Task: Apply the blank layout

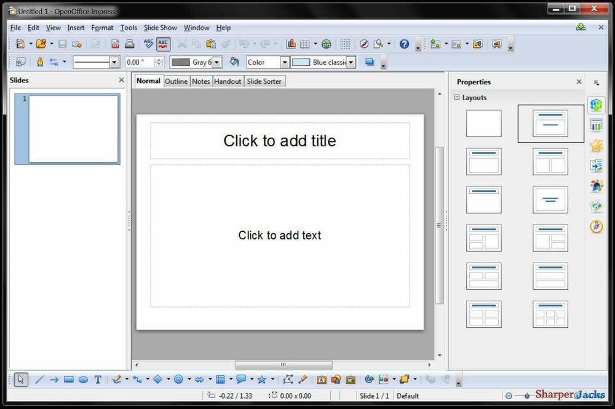Action: click(x=483, y=123)
